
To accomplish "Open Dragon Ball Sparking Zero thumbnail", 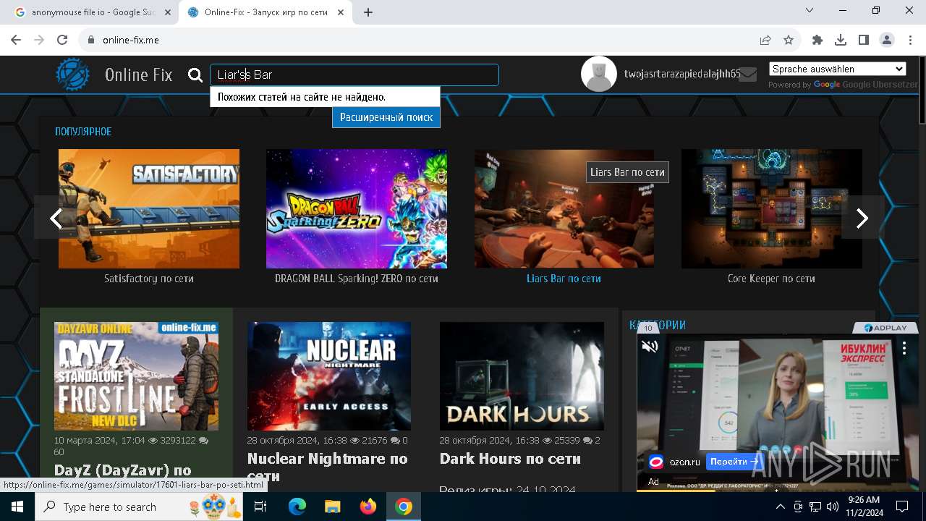I will click(x=357, y=208).
